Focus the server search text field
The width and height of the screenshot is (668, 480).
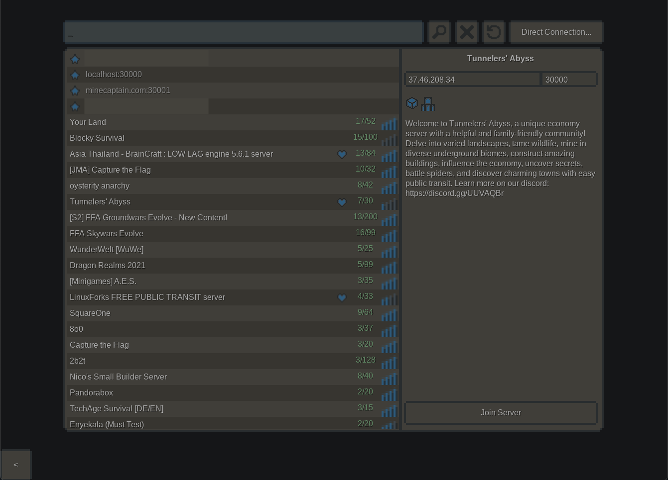click(x=244, y=33)
